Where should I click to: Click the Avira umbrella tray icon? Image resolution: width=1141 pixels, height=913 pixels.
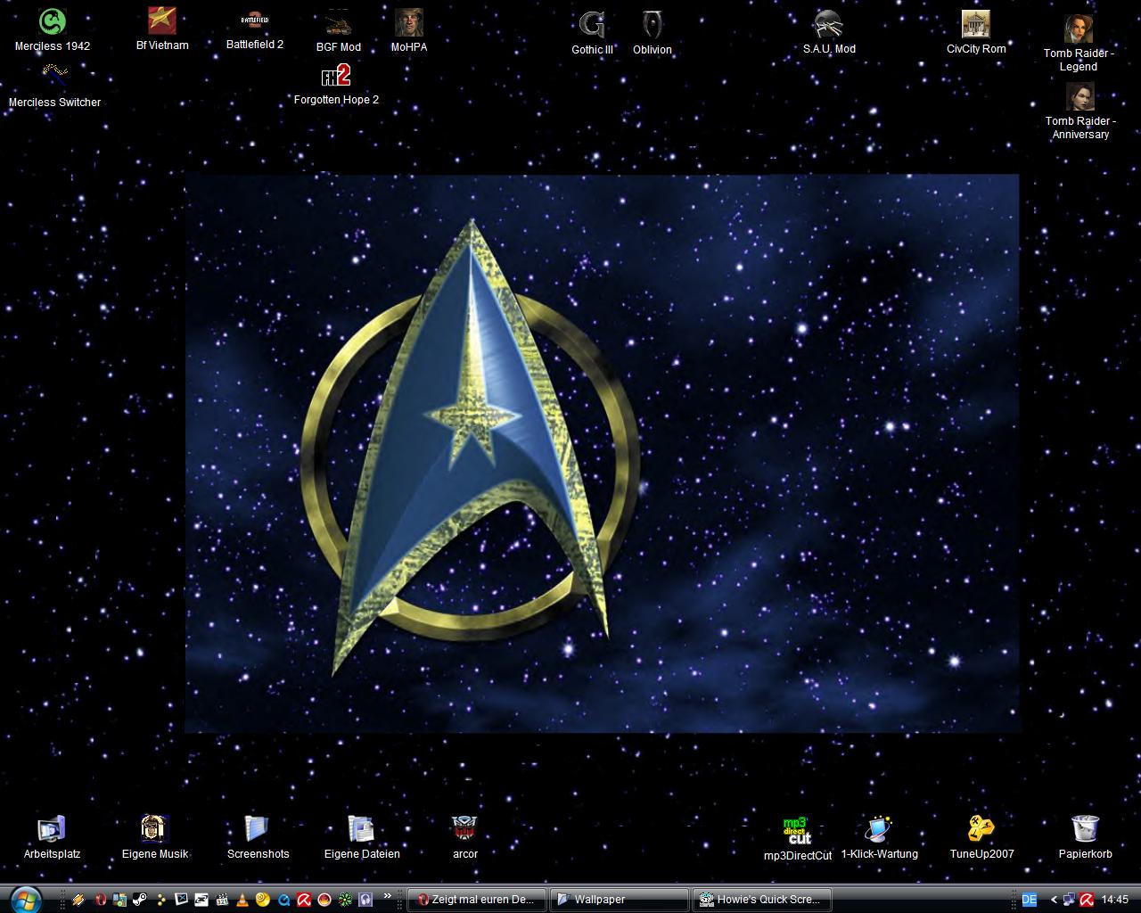[x=1087, y=900]
